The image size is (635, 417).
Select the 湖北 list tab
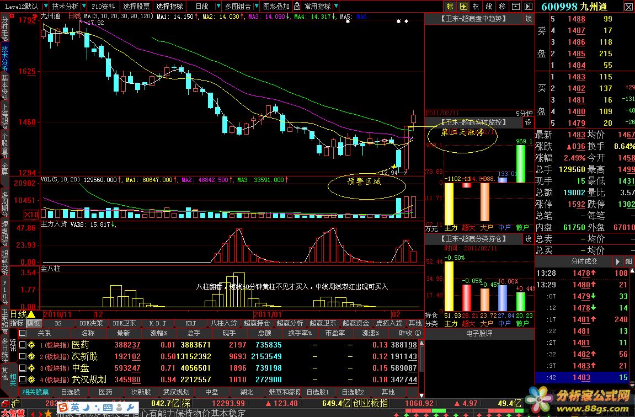point(247,392)
